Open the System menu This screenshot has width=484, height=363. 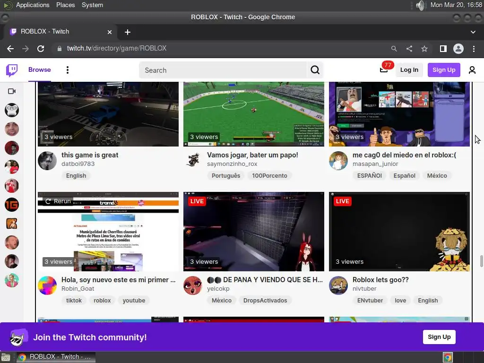[x=92, y=5]
